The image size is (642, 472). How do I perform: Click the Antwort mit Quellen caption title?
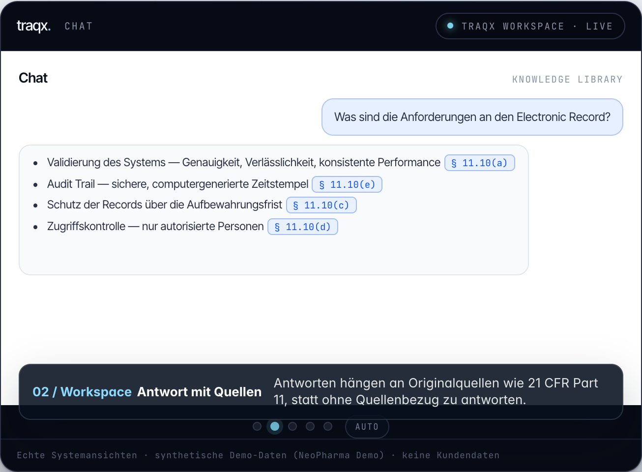(199, 392)
